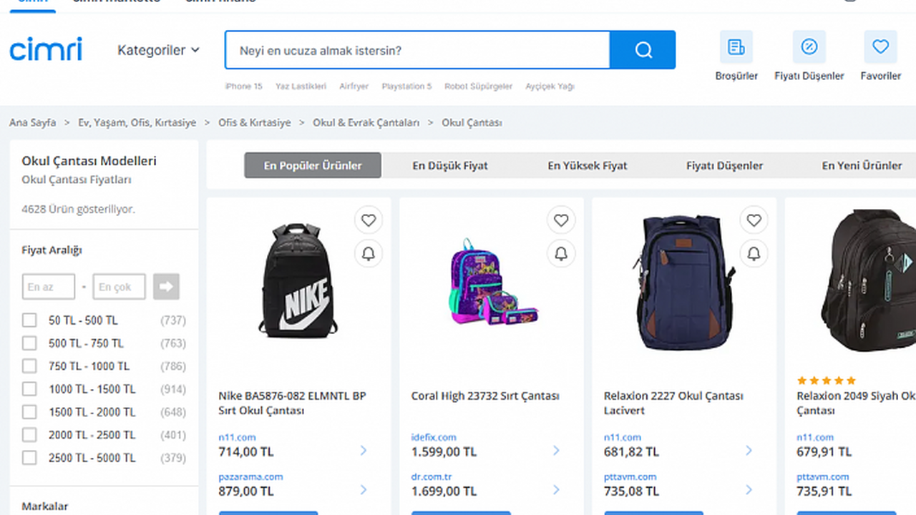
Task: Tick the 1000 TL - 1500 TL checkbox
Action: coord(29,389)
